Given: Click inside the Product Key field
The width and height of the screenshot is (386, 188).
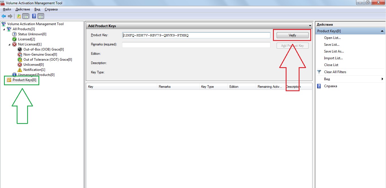Looking at the screenshot, I should 196,35.
